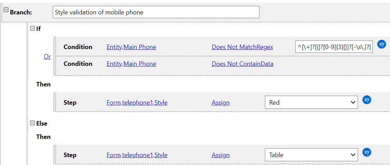Click Form.telephone1.Style link in the Red step
The image size is (390, 165).
pos(137,103)
